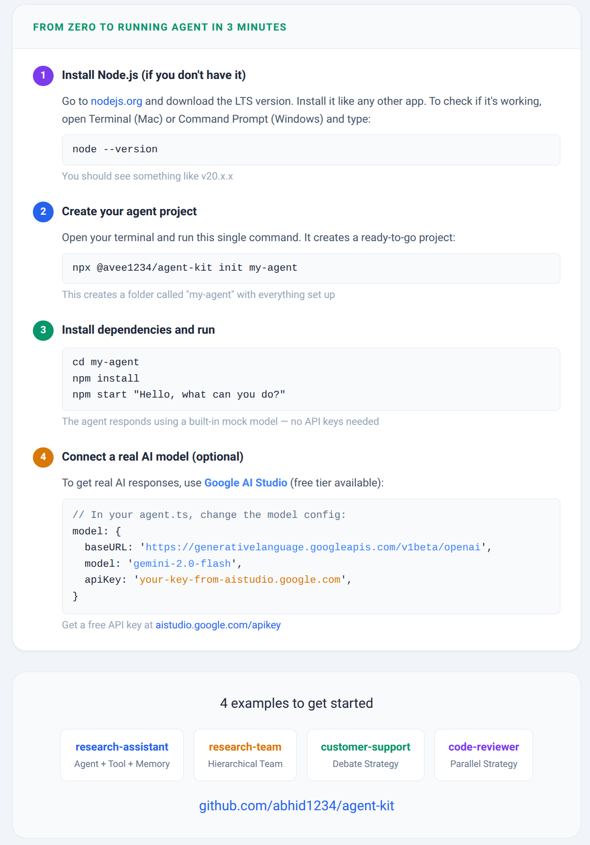Click the Install Node.js step heading
Image resolution: width=590 pixels, height=845 pixels.
pos(154,75)
